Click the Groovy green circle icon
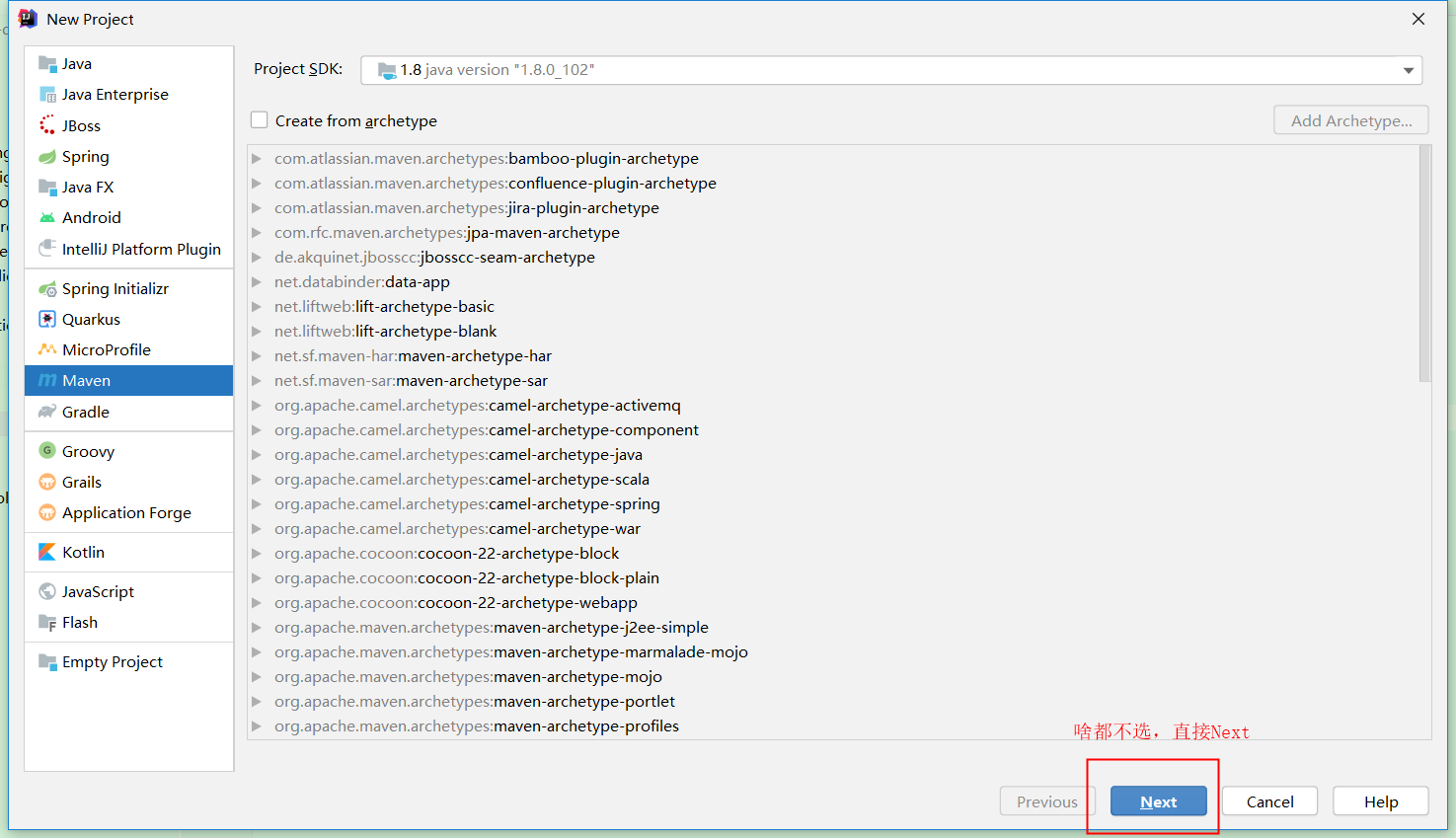This screenshot has width=1456, height=838. pos(47,451)
